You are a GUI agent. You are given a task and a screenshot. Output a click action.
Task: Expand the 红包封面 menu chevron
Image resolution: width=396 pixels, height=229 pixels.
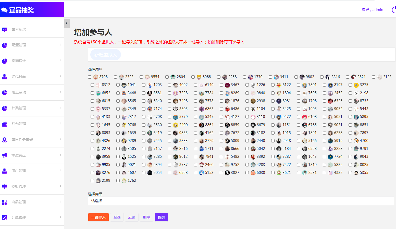point(60,76)
